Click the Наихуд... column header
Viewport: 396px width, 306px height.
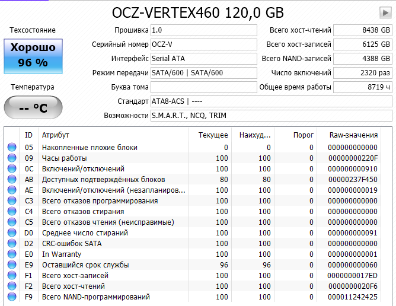tap(253, 135)
